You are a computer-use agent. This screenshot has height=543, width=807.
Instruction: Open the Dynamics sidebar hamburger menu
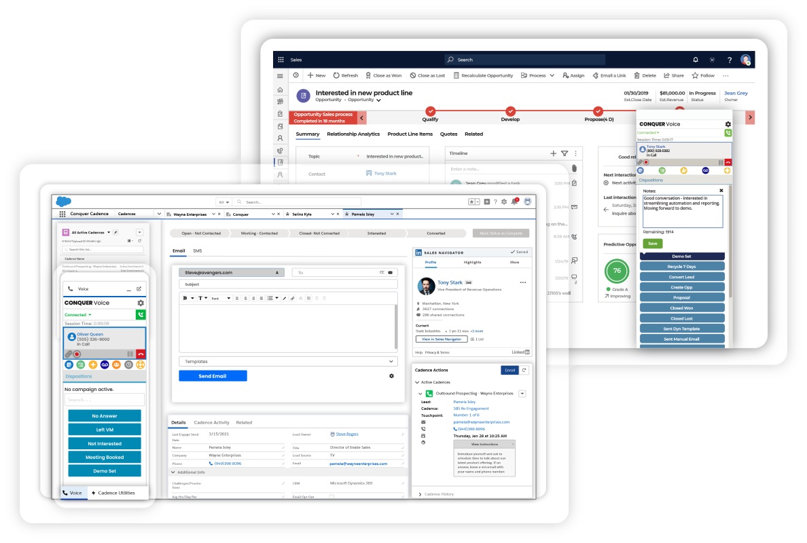(280, 76)
